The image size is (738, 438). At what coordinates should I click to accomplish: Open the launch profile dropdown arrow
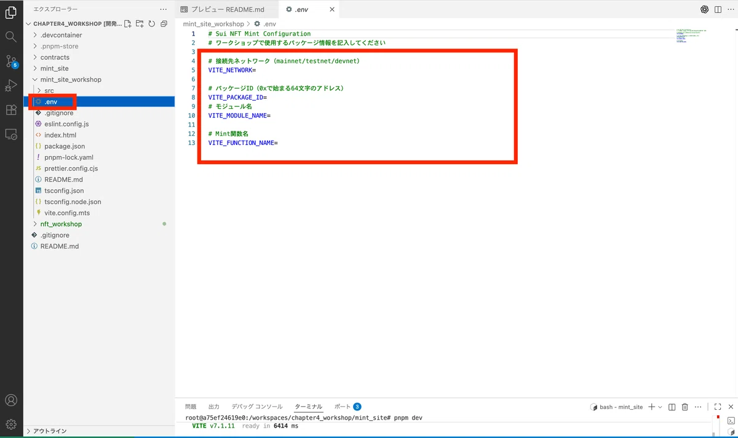pos(661,407)
